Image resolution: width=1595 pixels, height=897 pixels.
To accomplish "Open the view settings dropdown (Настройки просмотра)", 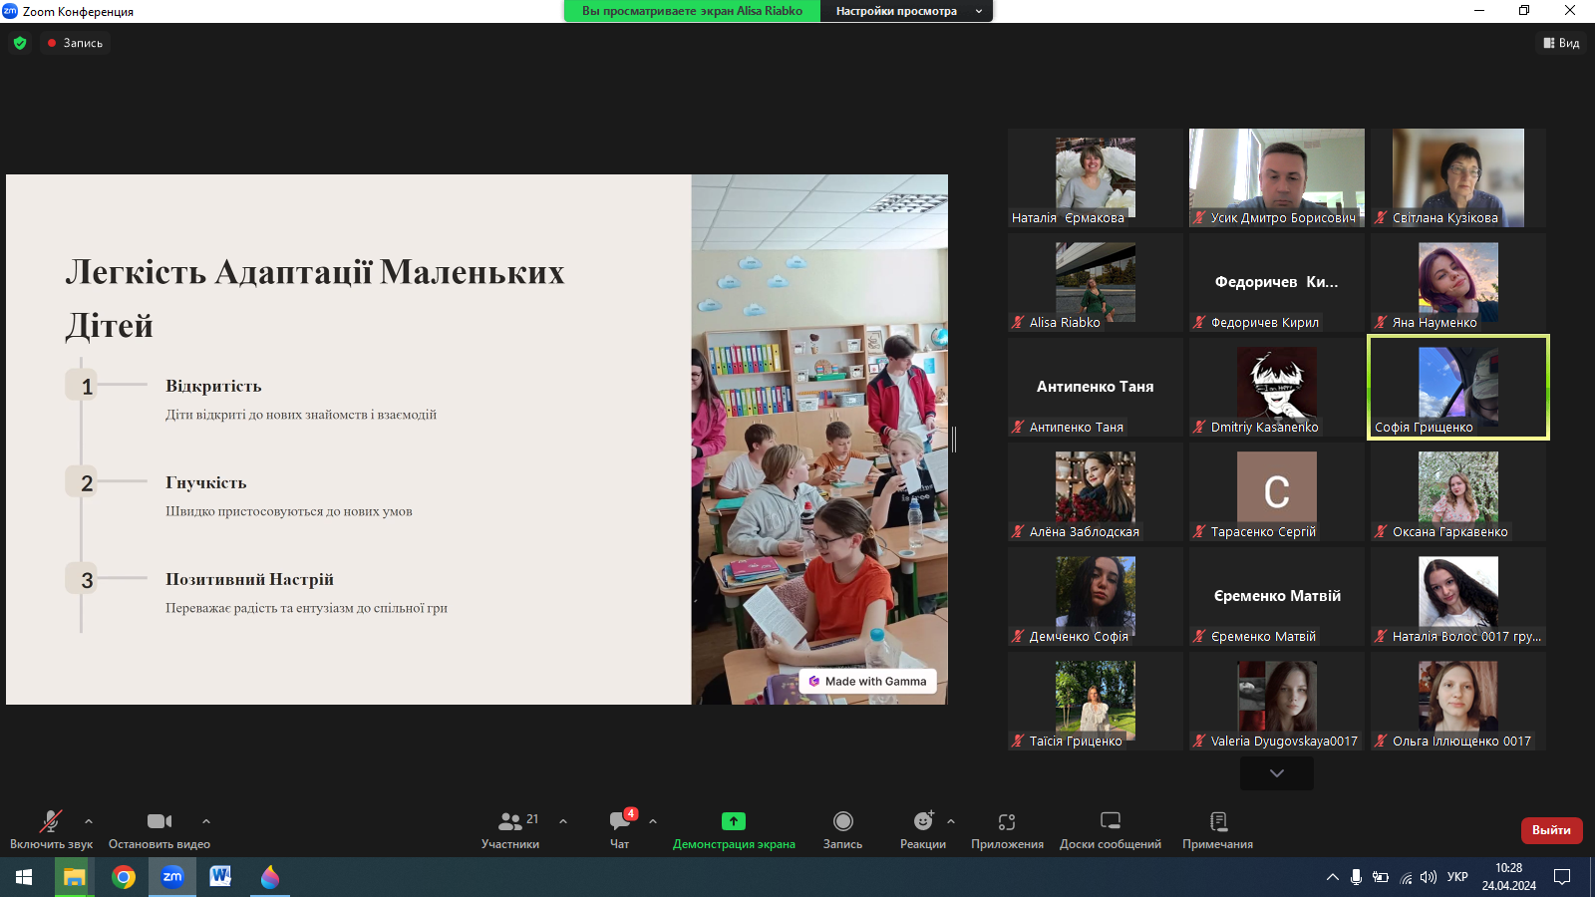I will click(907, 11).
